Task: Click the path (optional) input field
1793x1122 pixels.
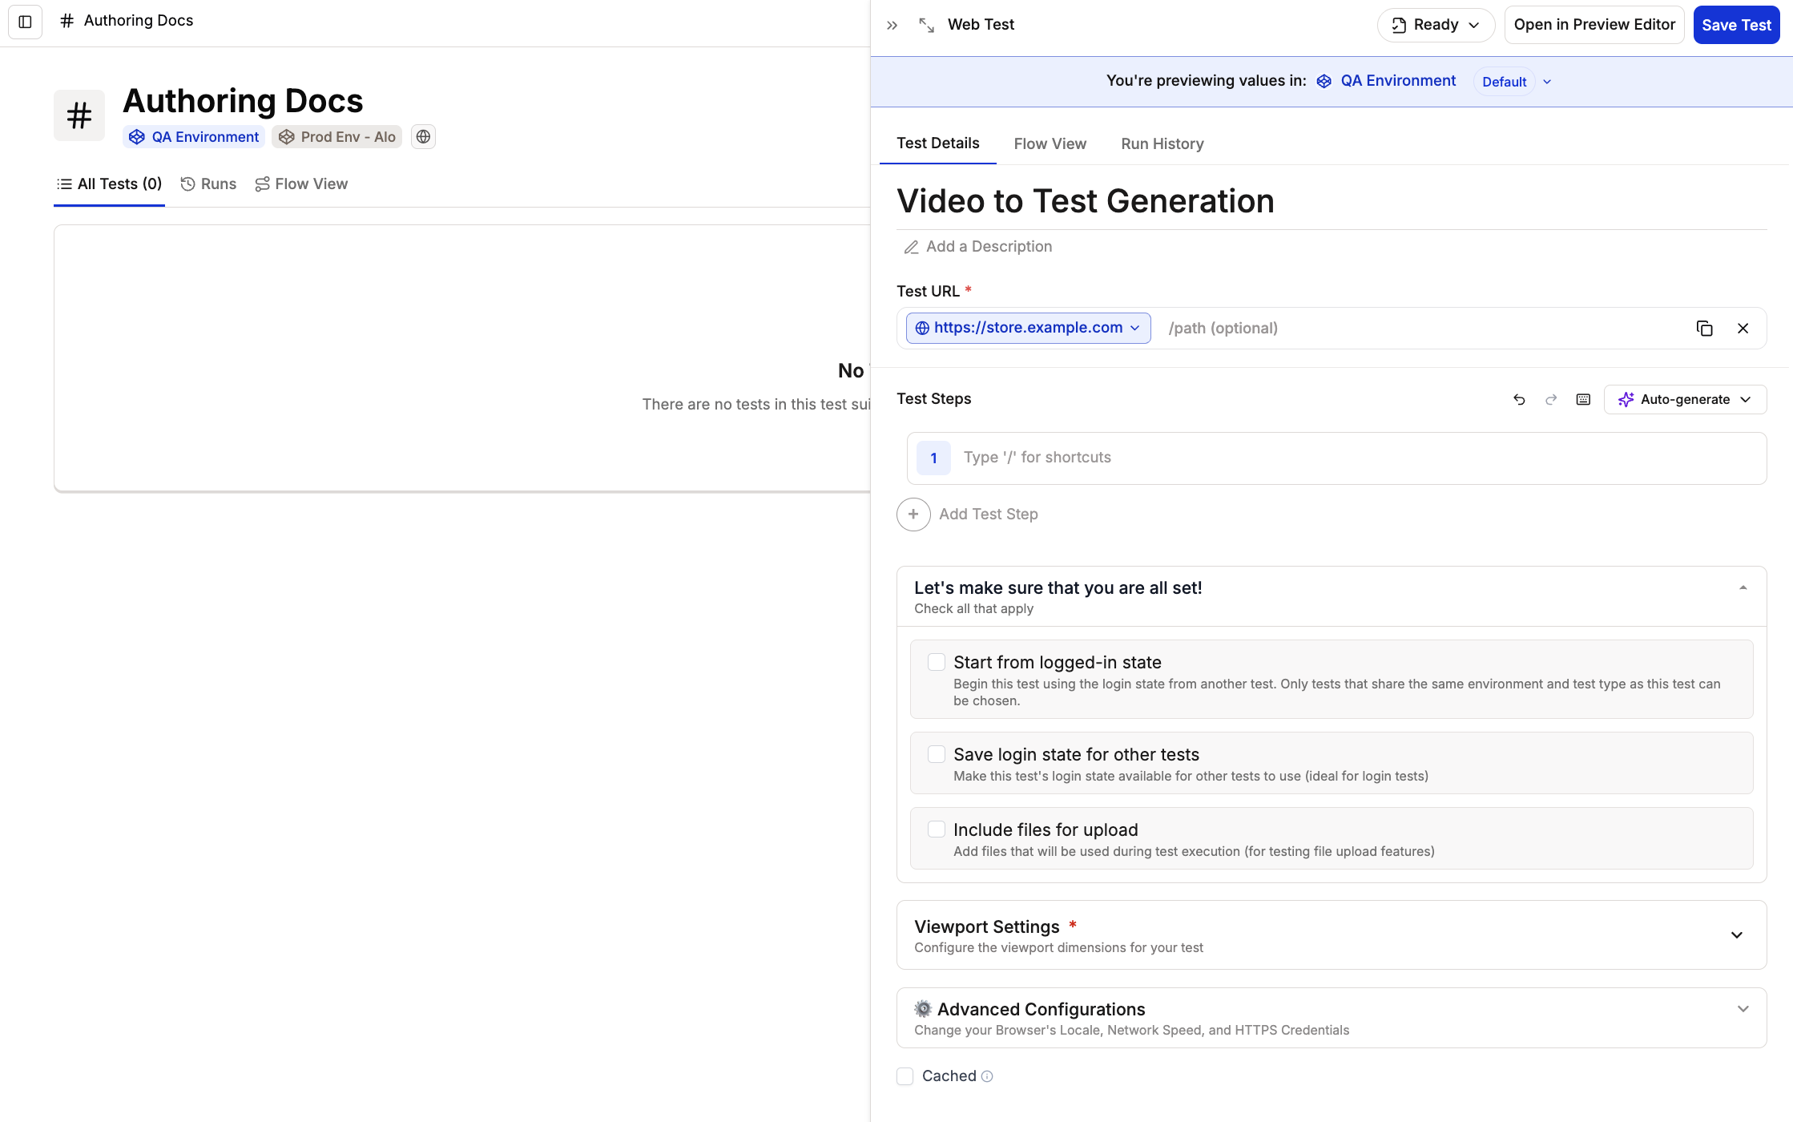Action: (x=1418, y=329)
